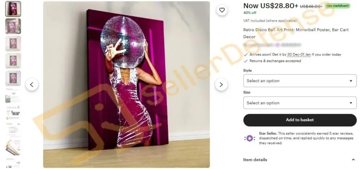Select the first product thumbnail

pyautogui.click(x=13, y=9)
